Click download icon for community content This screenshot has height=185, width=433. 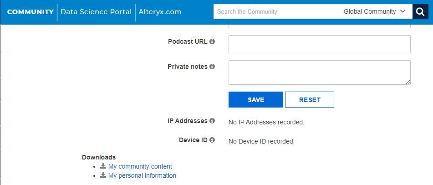pos(103,166)
